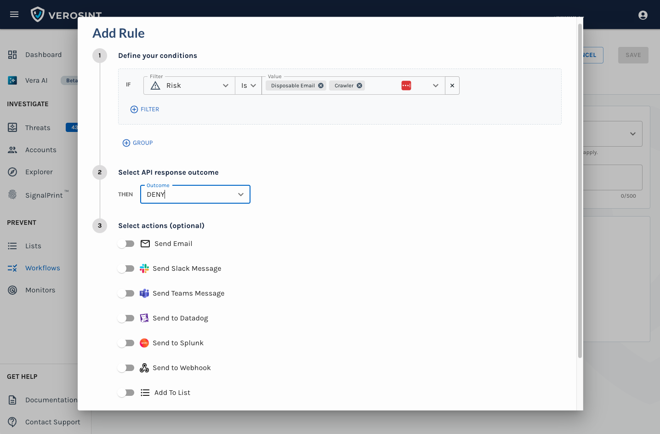Click the Lists sidebar icon
Screen dimensions: 660x434
coord(12,246)
